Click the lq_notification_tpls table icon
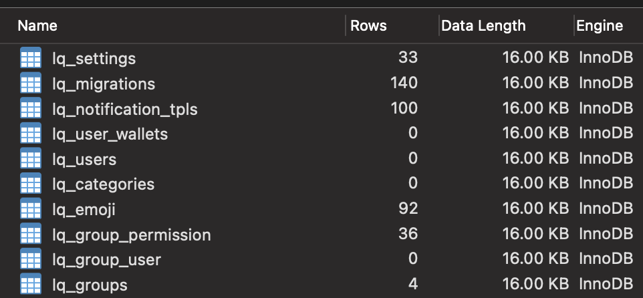The width and height of the screenshot is (643, 298). [x=31, y=108]
